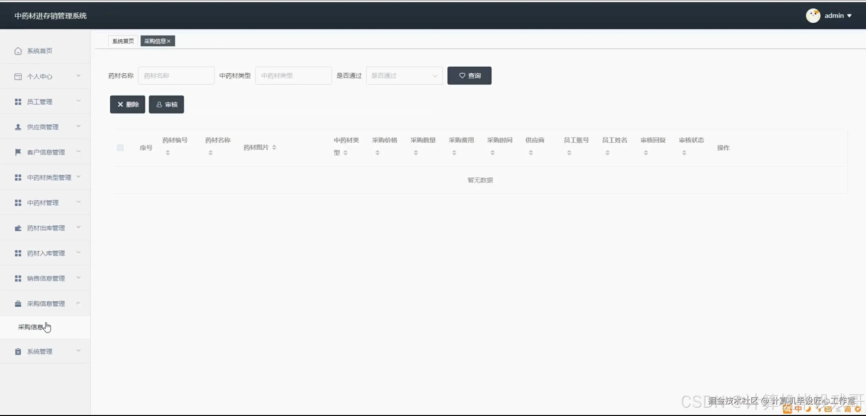The width and height of the screenshot is (866, 416).
Task: Expand the 员工管理 sidebar menu
Action: (45, 102)
